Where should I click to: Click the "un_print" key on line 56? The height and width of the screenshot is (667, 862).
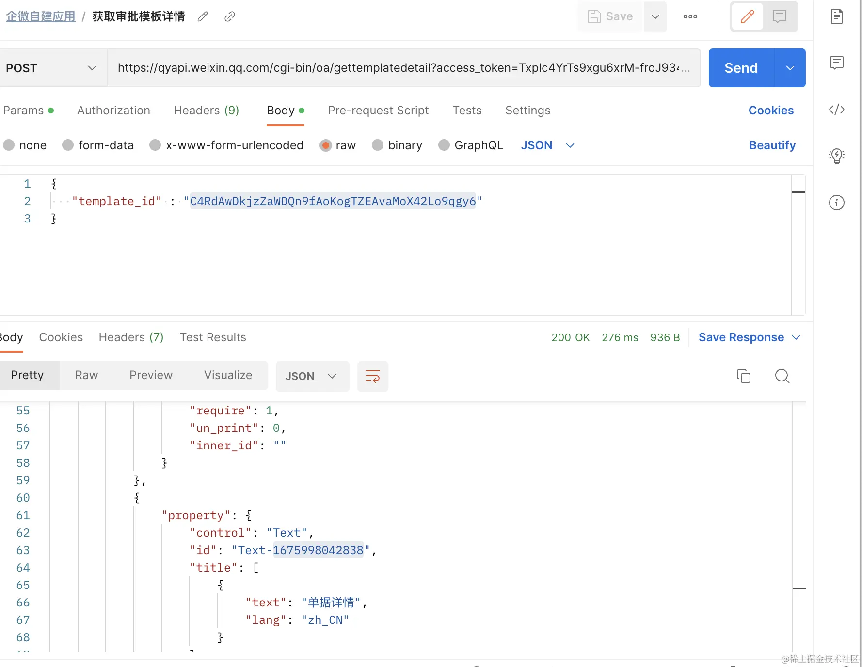(224, 428)
